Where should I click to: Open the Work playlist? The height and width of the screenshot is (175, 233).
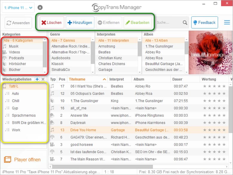point(24,130)
